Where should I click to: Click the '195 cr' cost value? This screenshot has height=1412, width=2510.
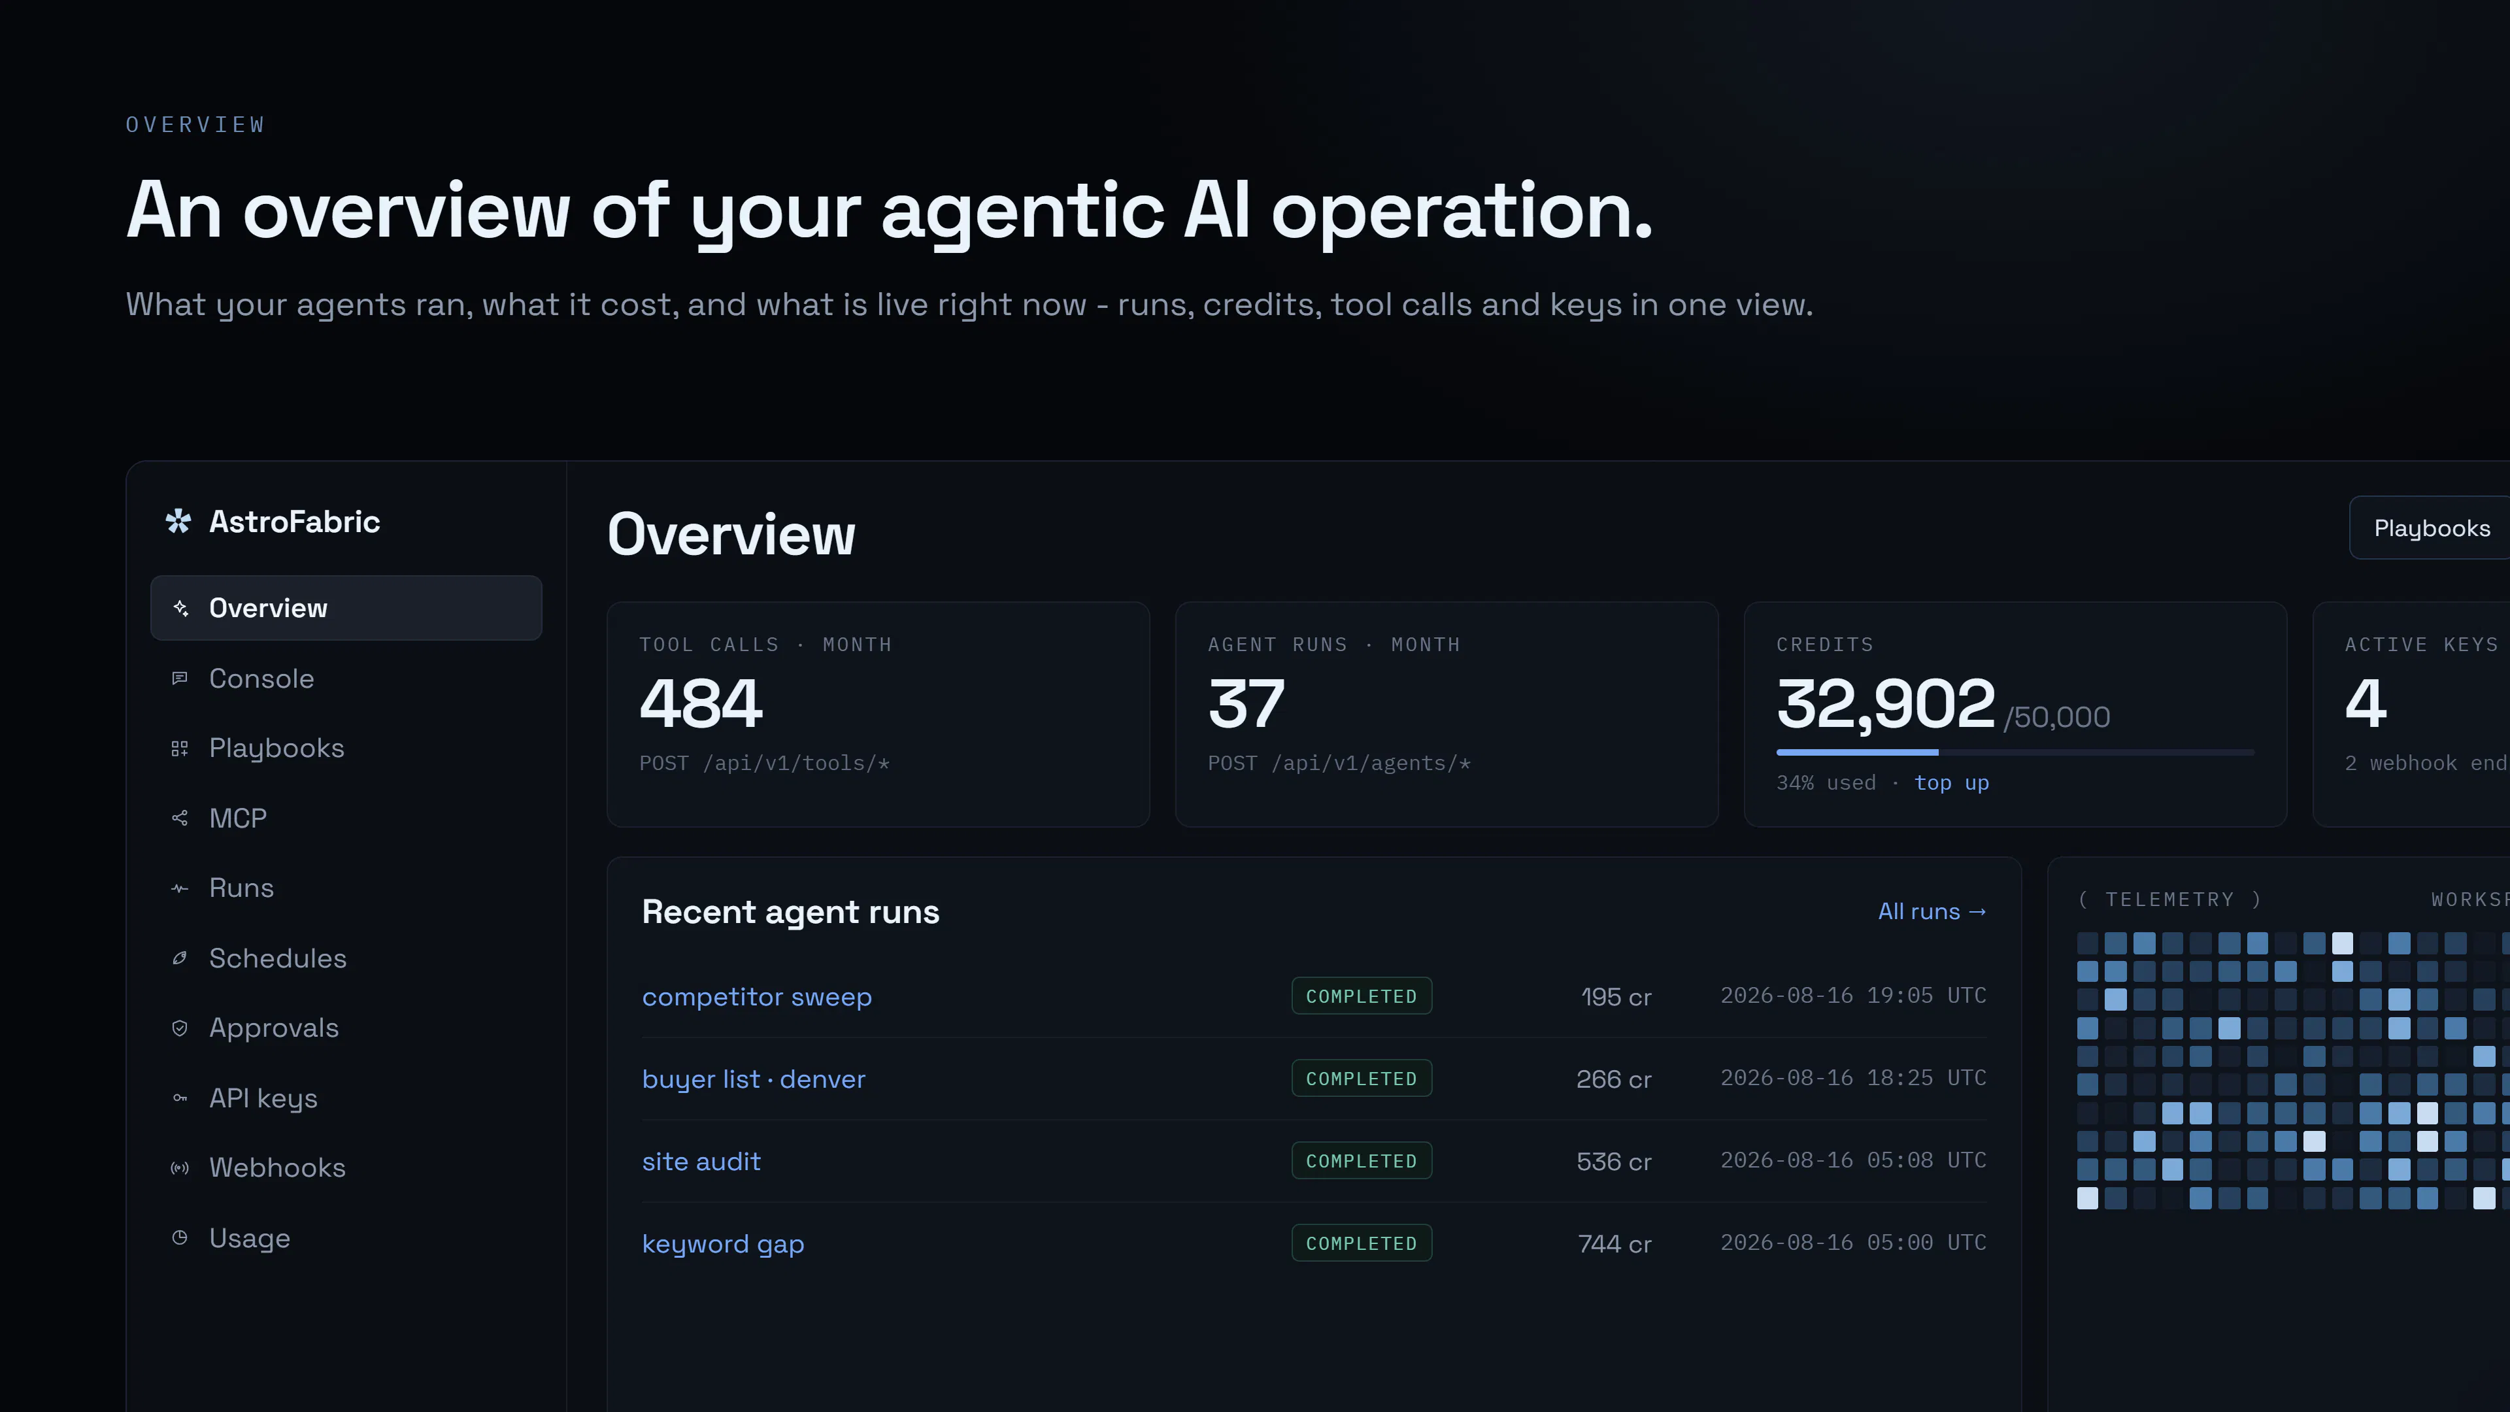(1616, 997)
